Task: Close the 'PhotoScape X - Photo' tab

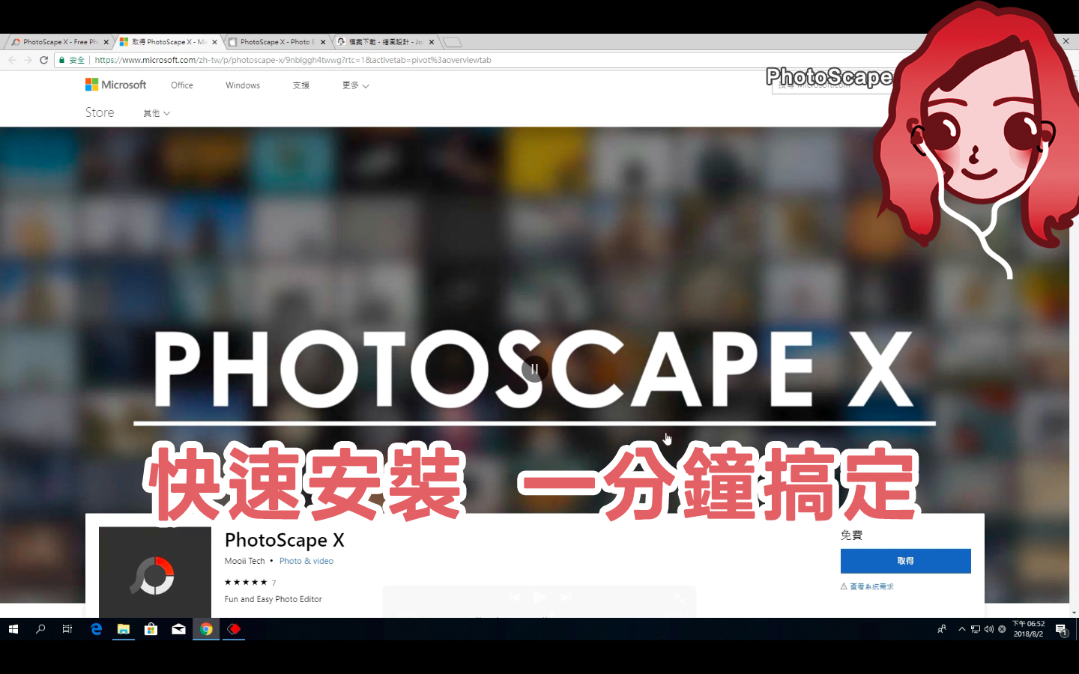Action: [x=323, y=42]
